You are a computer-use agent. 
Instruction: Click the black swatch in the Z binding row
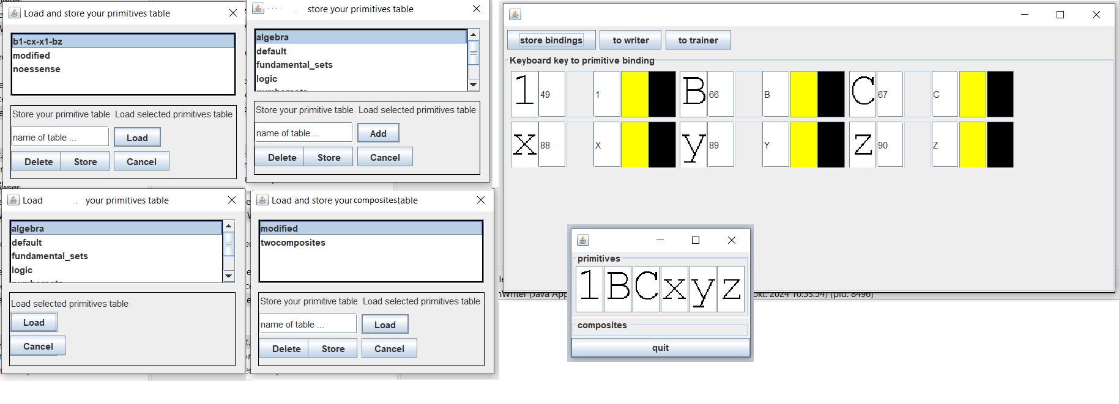[1000, 145]
